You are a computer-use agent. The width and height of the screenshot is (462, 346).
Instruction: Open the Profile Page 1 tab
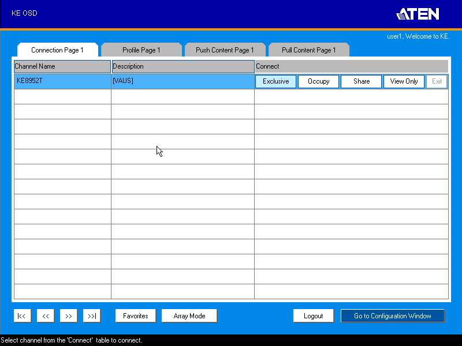coord(141,50)
